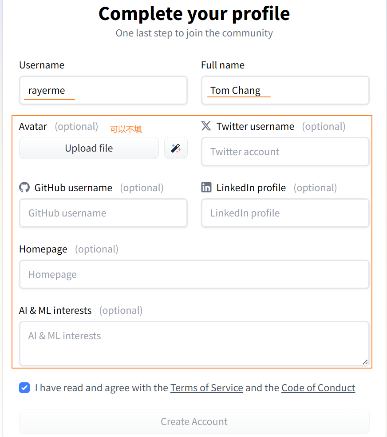Click the textarea resize handle corner
The width and height of the screenshot is (387, 437).
365,362
